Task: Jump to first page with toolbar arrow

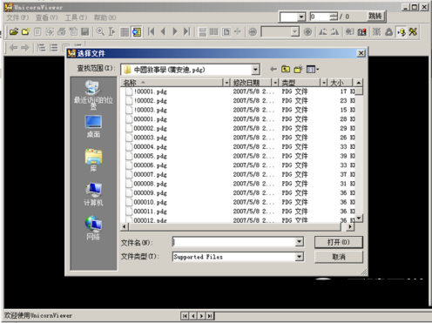Action: [x=152, y=31]
